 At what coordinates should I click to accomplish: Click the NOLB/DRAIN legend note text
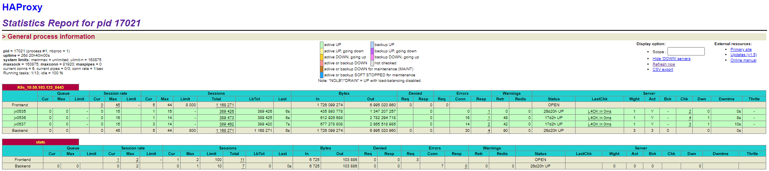[x=370, y=81]
